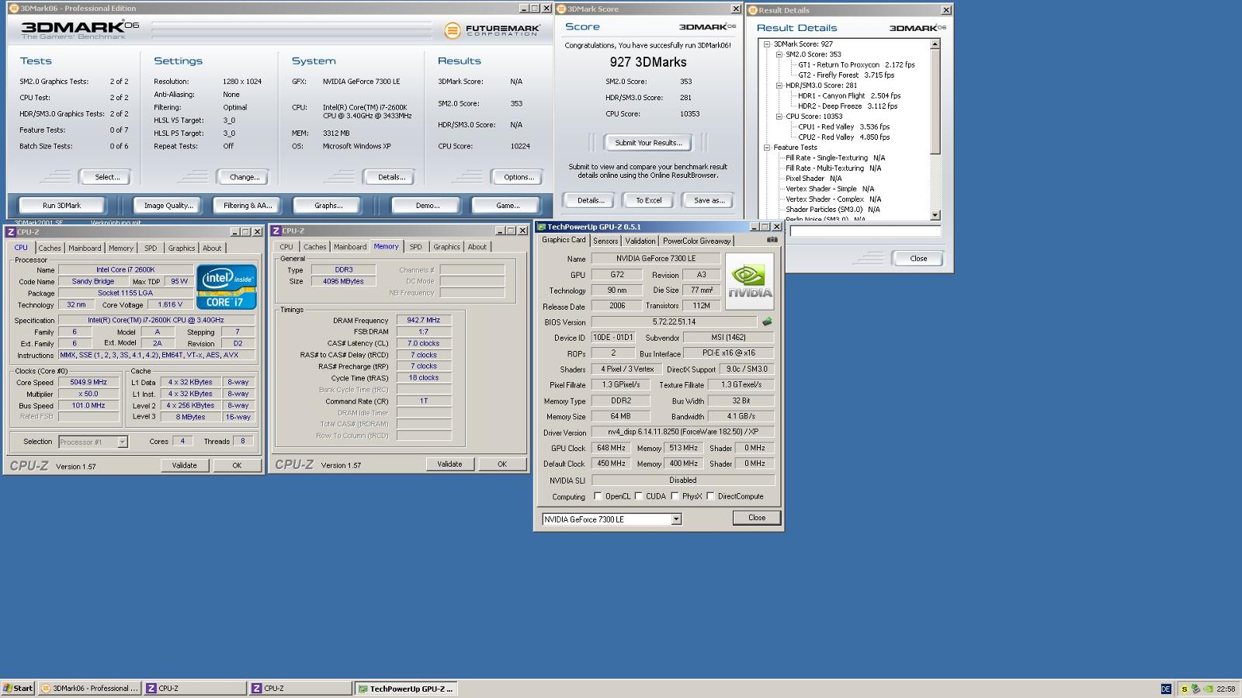
Task: Click Close button in GPU-Z window
Action: point(757,518)
